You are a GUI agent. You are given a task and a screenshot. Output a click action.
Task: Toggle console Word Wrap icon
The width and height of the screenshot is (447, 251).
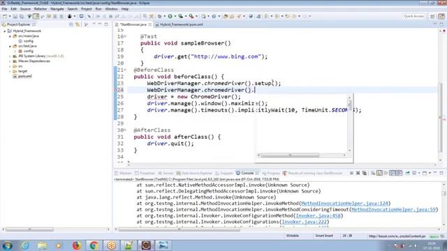point(386,173)
